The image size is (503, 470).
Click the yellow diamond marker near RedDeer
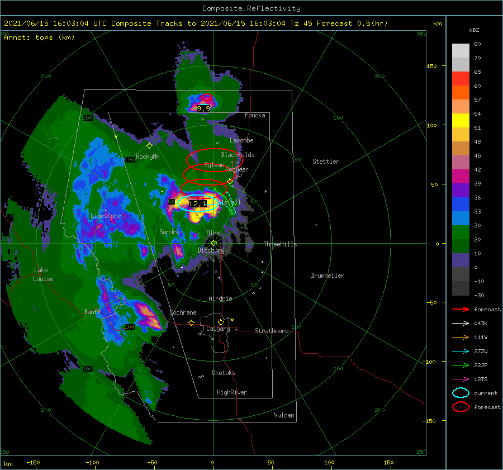tap(230, 182)
